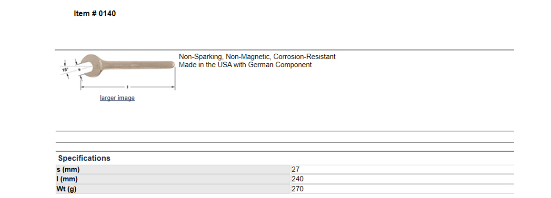Click the value 270 in specifications
This screenshot has width=551, height=198.
pos(298,189)
